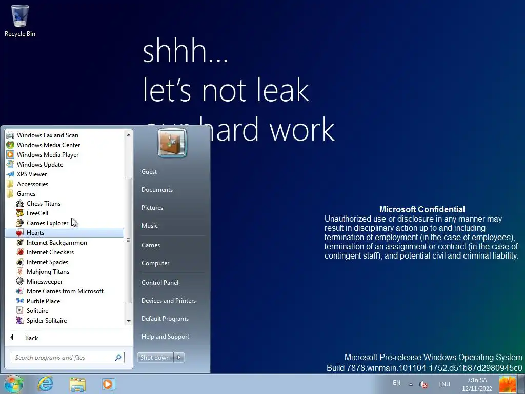Open Computer from the Start menu
The height and width of the screenshot is (394, 525).
point(155,263)
